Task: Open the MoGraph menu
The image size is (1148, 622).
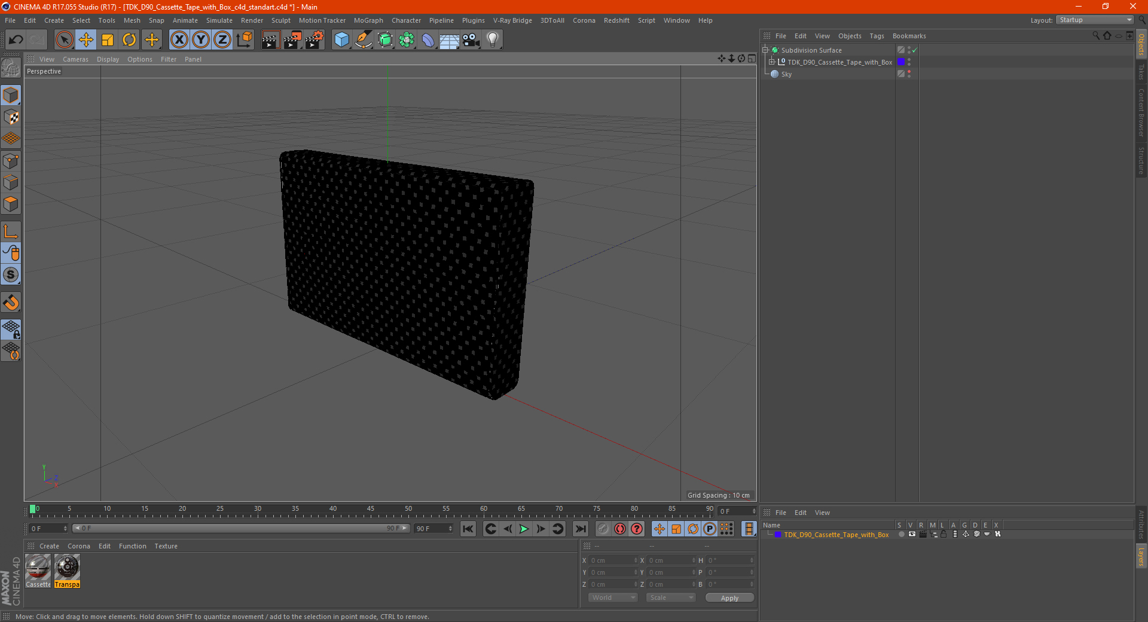Action: tap(368, 20)
